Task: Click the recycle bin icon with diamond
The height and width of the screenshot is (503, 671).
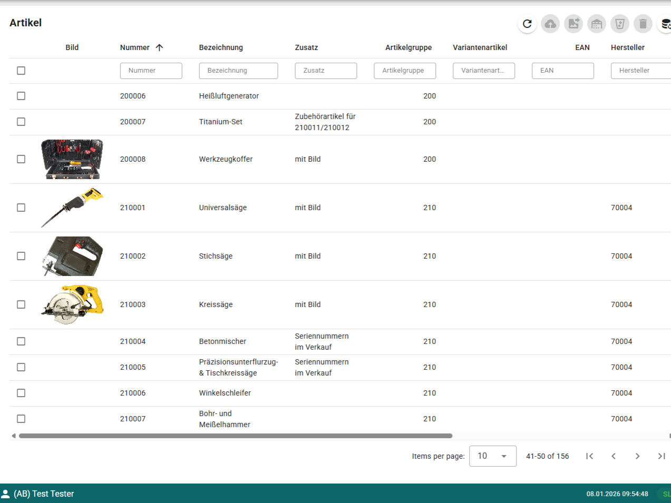Action: point(620,24)
